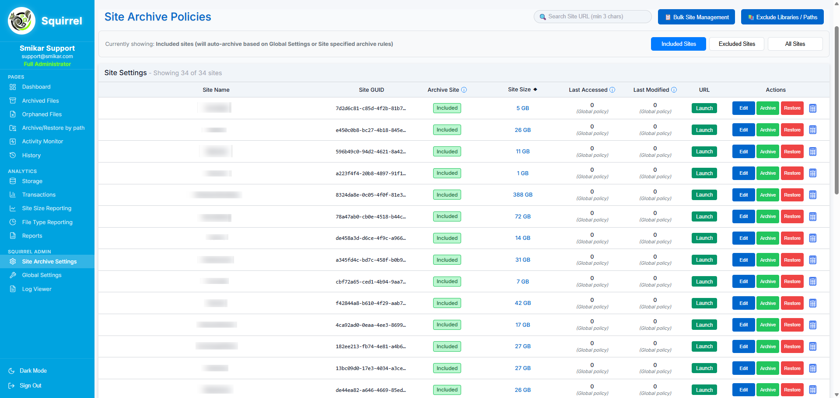Open the details icon for the 42 GB site row
This screenshot has width=840, height=398.
[812, 303]
